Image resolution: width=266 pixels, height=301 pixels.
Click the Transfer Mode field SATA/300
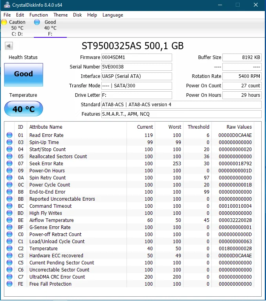136,86
